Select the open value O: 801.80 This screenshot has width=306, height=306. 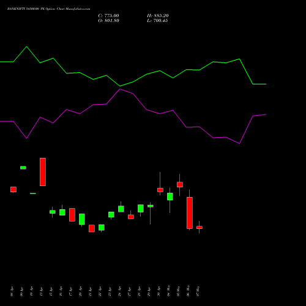(108, 21)
